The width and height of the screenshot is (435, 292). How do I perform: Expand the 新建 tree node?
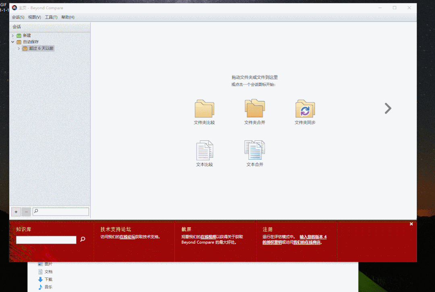pos(13,35)
